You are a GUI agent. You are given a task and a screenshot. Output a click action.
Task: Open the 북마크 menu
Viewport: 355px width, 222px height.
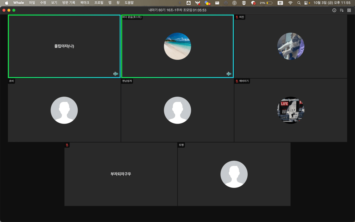pos(85,3)
